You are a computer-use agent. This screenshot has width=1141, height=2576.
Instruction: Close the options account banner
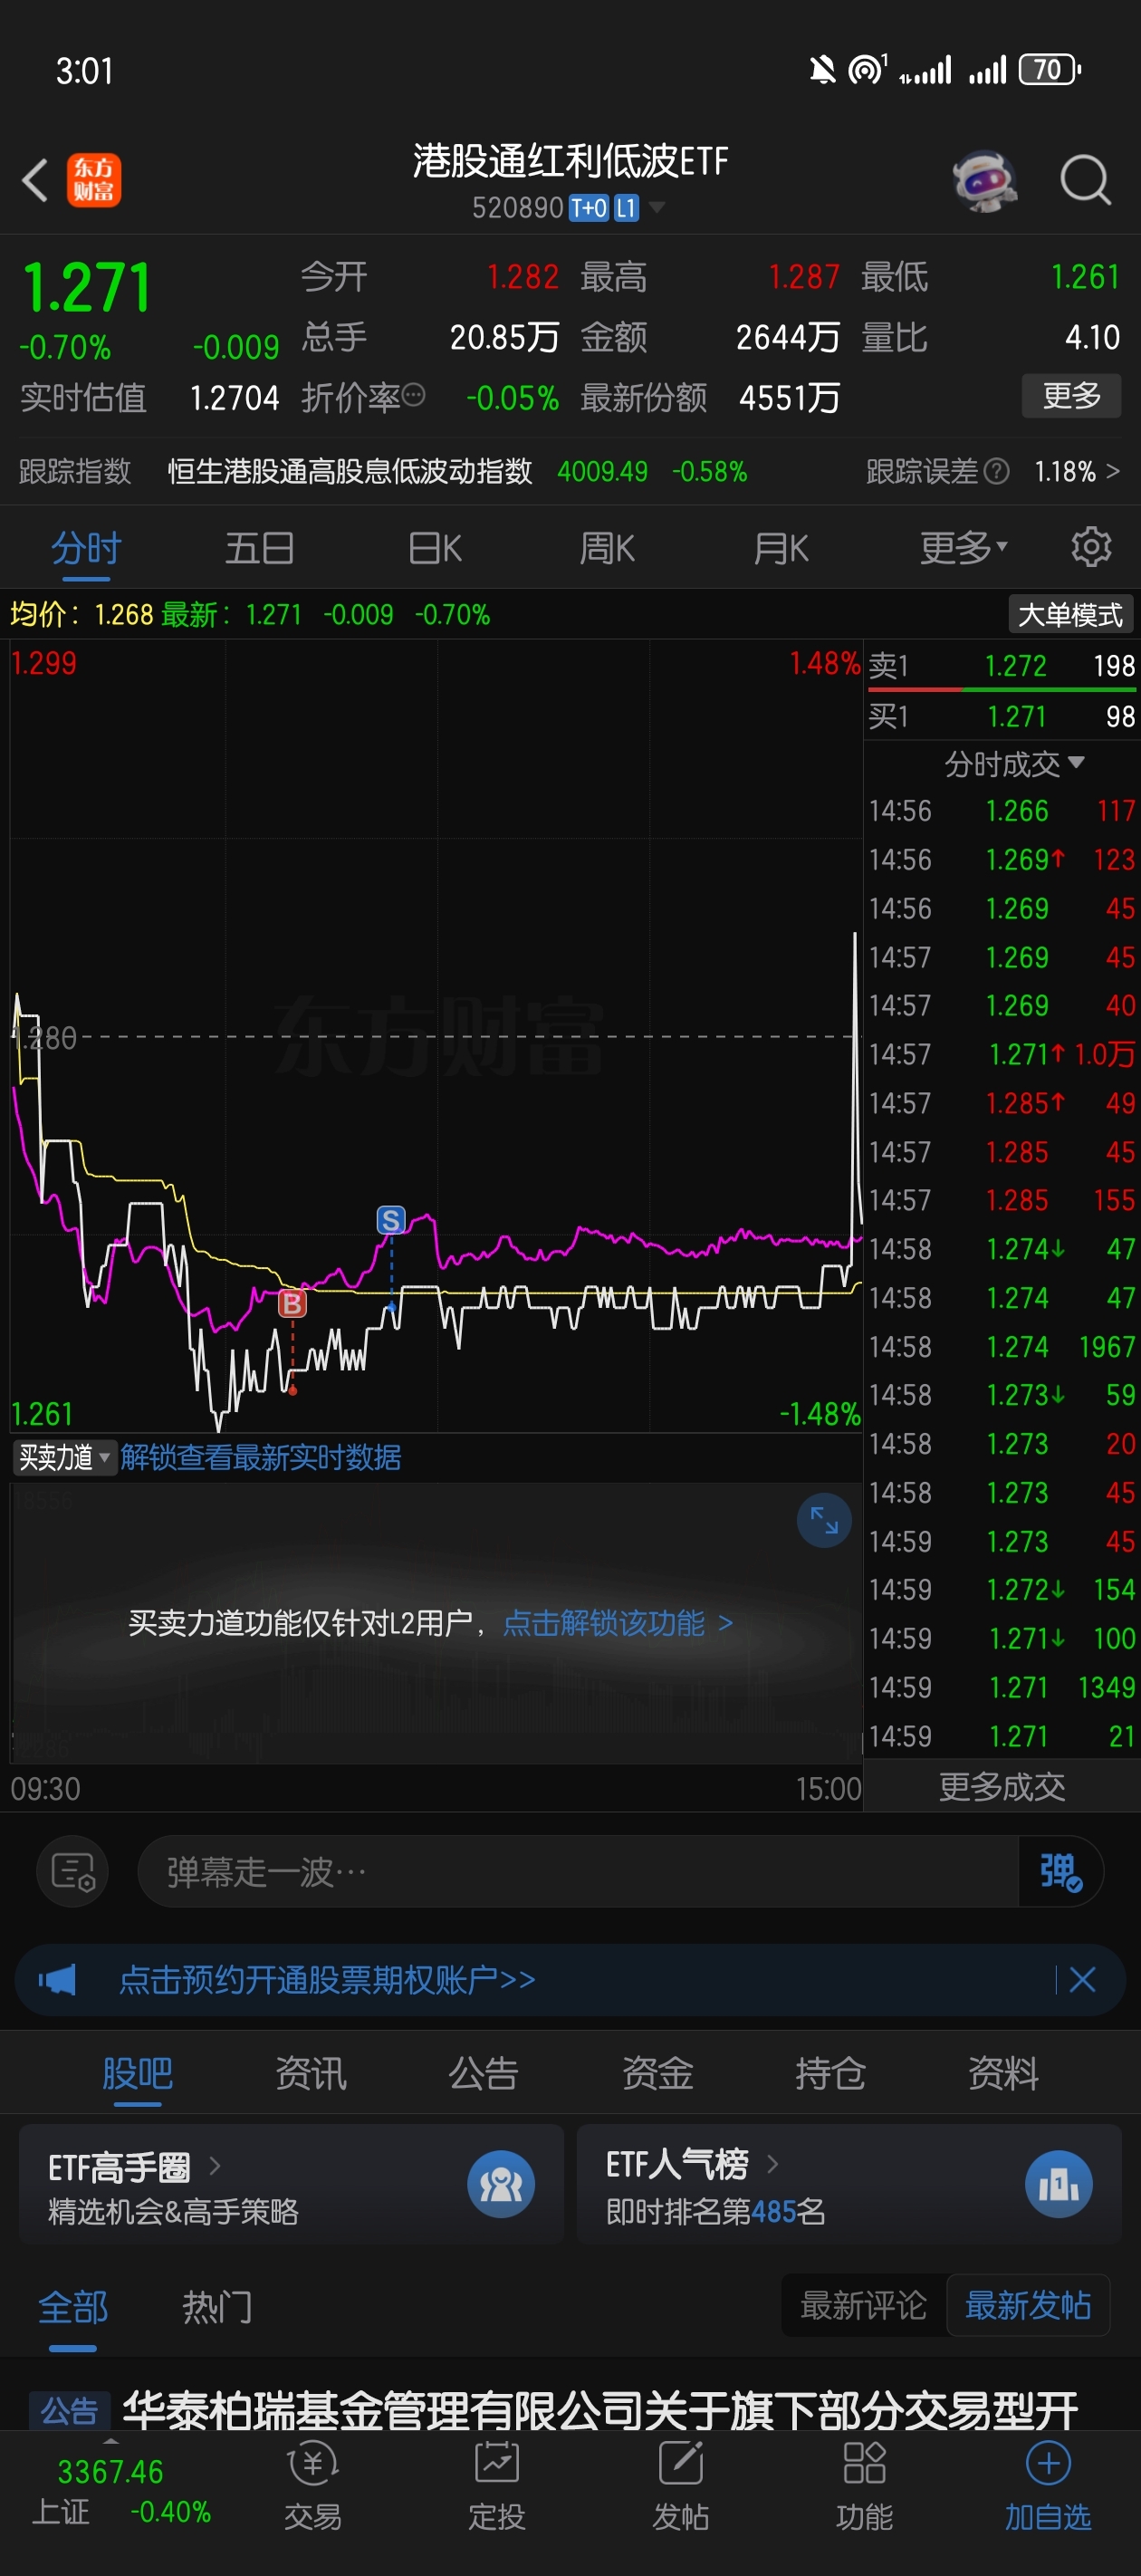pos(1082,1979)
